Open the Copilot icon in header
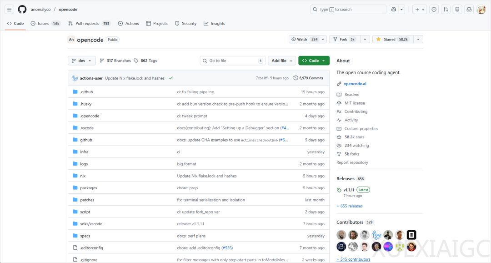This screenshot has width=491, height=263. pyautogui.click(x=394, y=10)
